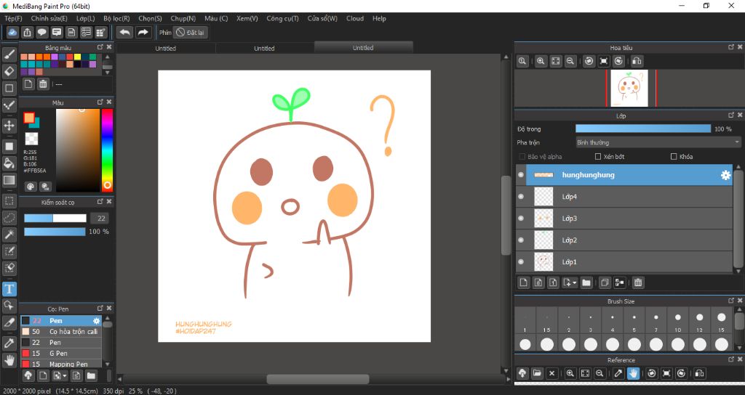This screenshot has height=395, width=745.
Task: Select the Gradient tool
Action: 9,180
